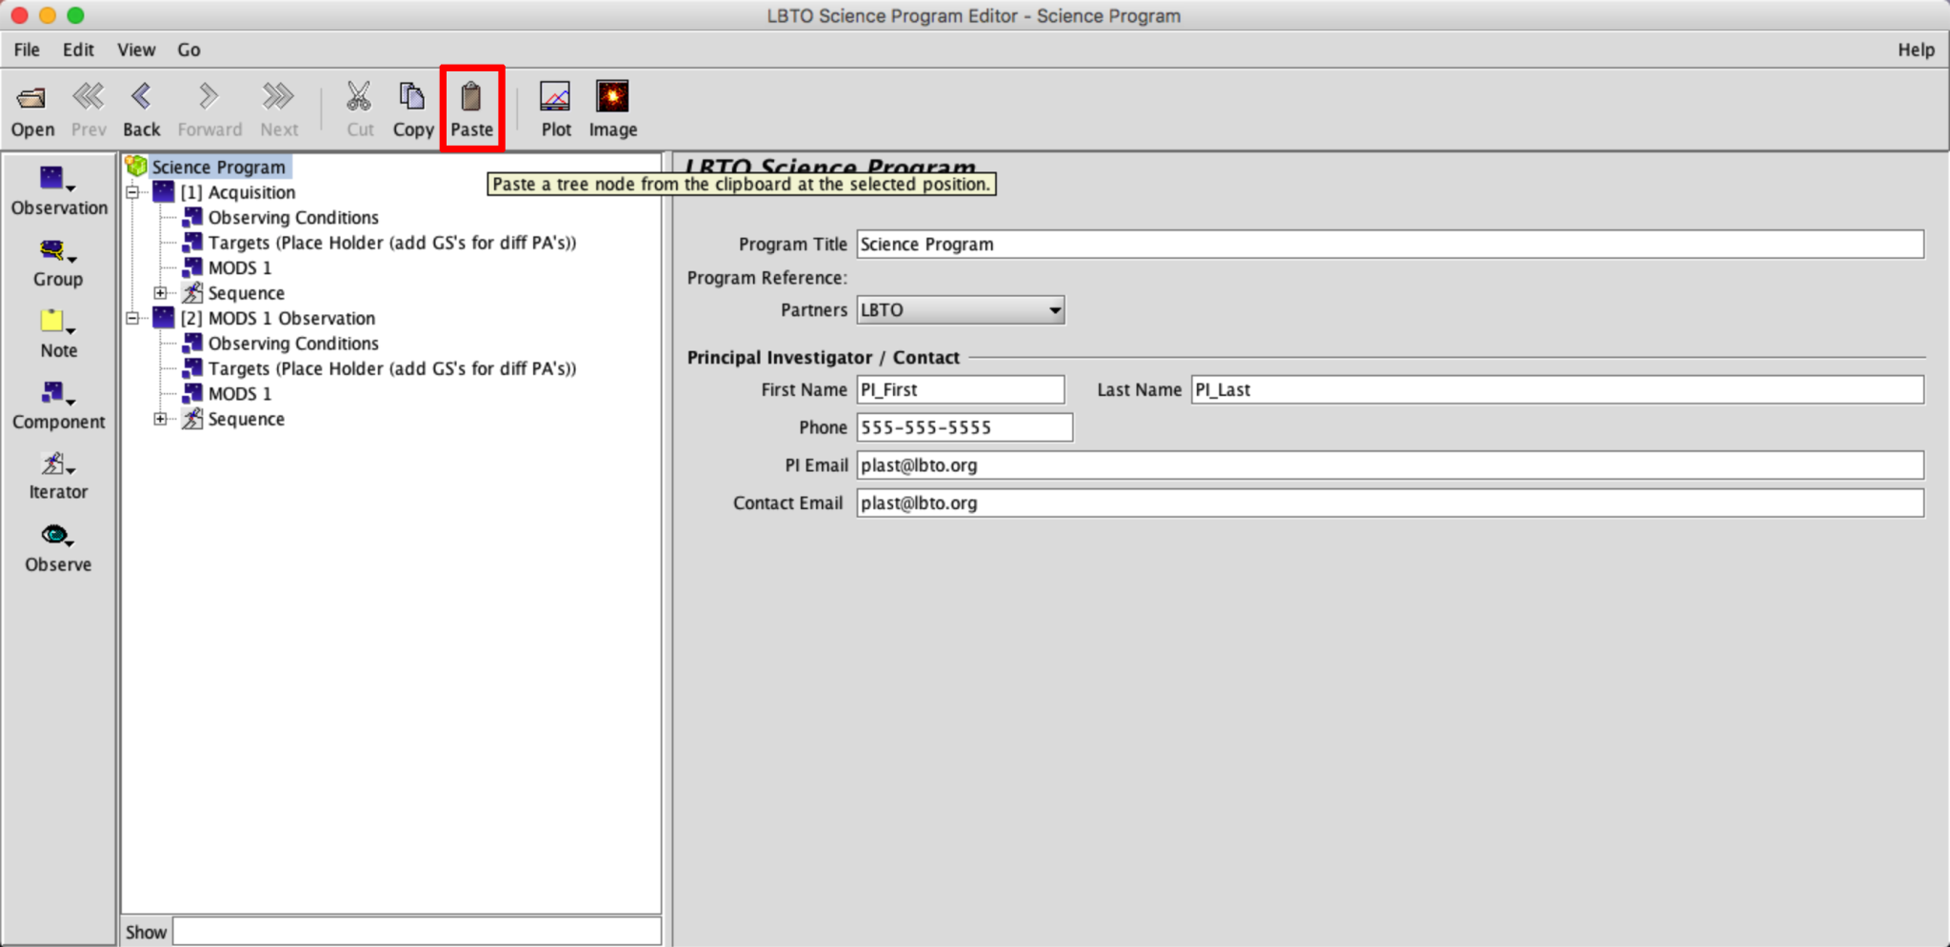Click the First Name field
The image size is (1950, 947).
tap(961, 389)
